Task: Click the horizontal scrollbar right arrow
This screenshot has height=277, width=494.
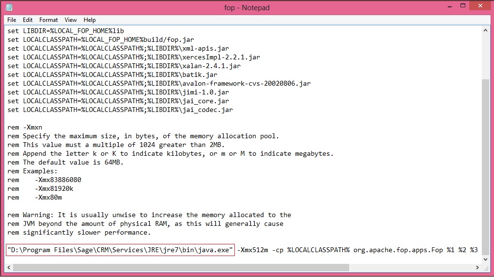Action: point(476,268)
